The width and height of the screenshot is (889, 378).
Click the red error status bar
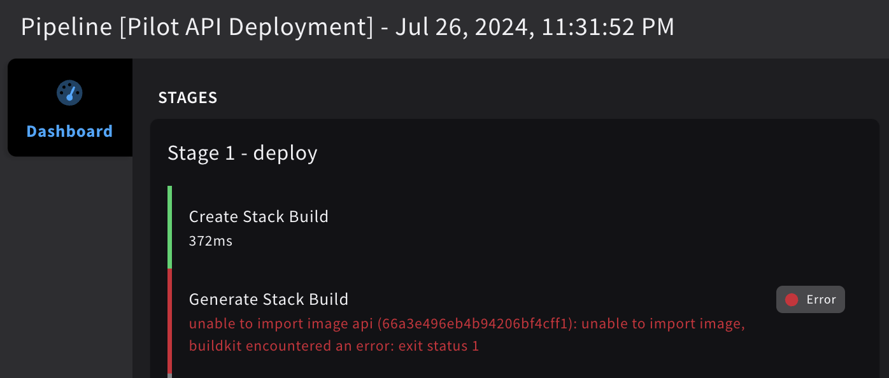170,321
